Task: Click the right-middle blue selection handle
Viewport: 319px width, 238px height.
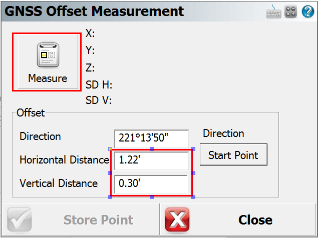Action: click(x=193, y=173)
